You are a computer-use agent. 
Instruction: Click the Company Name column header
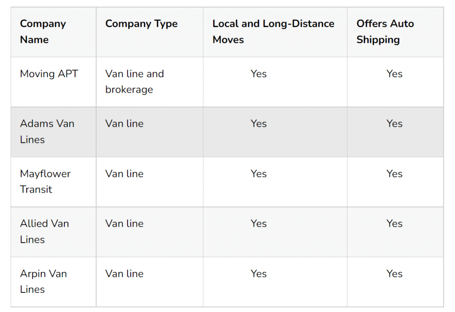point(53,32)
